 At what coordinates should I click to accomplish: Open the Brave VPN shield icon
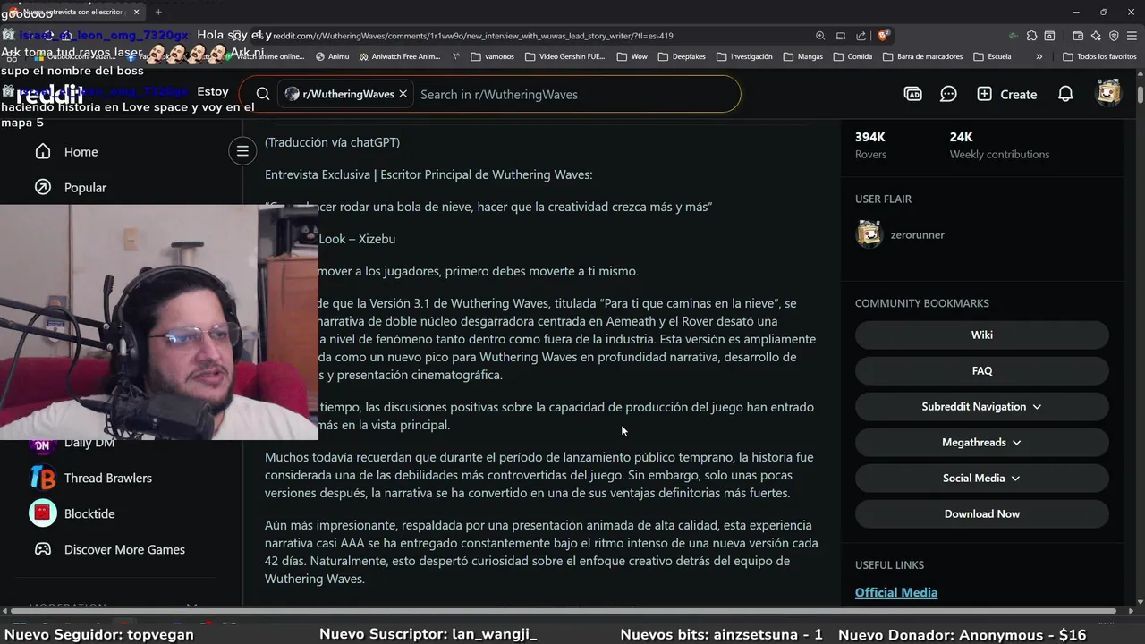tap(1114, 36)
